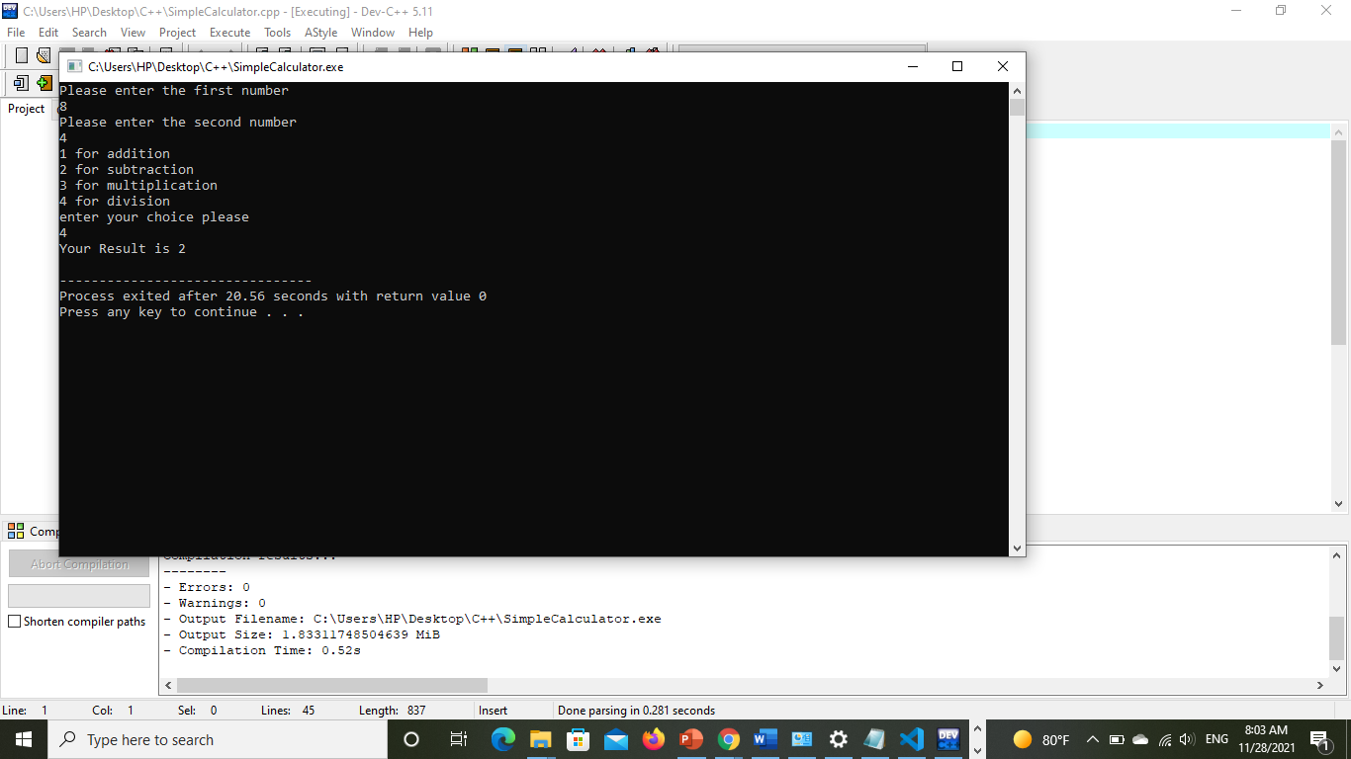The image size is (1351, 759).
Task: Open a file using the open document toolbar icon
Action: coord(43,55)
